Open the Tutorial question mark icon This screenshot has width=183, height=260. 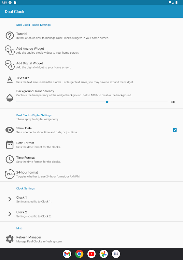point(10,36)
